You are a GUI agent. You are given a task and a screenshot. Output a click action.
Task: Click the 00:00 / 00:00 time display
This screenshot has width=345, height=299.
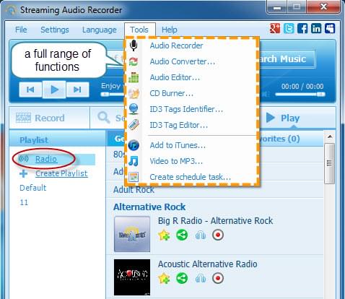(302, 86)
